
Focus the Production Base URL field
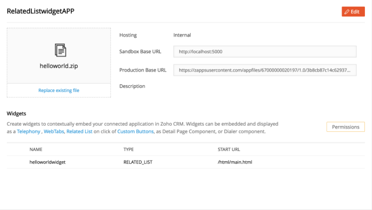(x=265, y=70)
